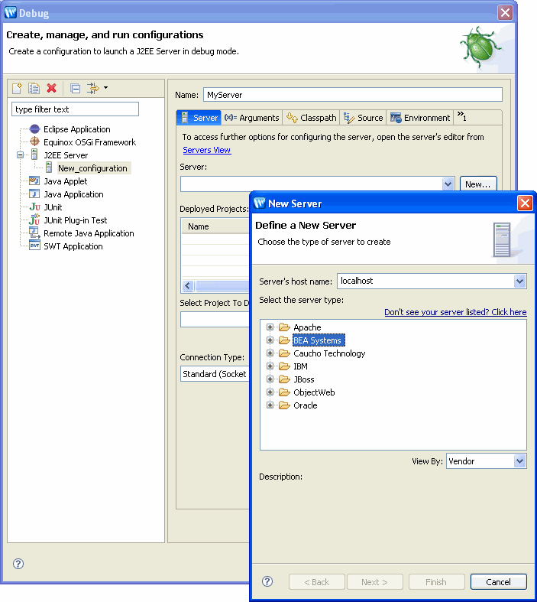Click the Java Applet icon
Image resolution: width=537 pixels, height=602 pixels.
click(x=34, y=181)
